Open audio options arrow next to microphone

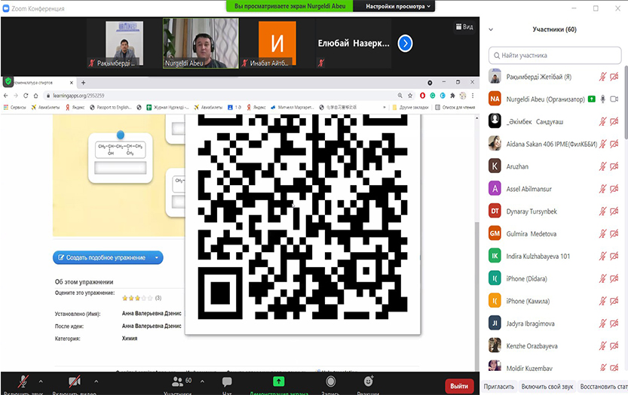pyautogui.click(x=41, y=381)
